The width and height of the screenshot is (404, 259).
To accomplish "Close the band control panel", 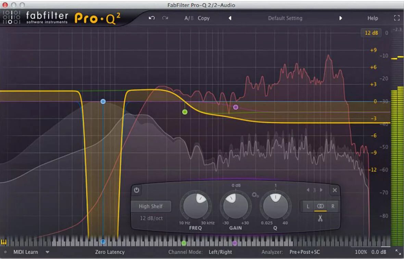I will coord(334,190).
